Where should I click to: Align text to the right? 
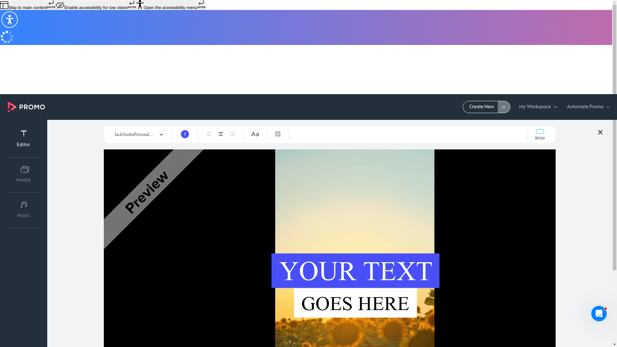pos(232,134)
